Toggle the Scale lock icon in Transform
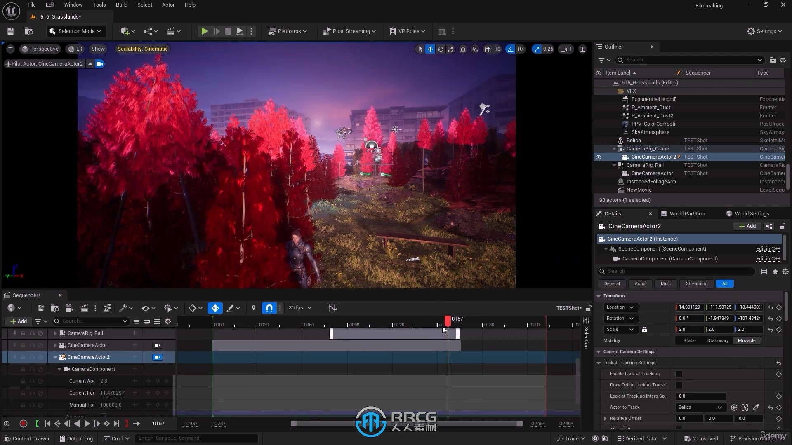The image size is (792, 445). pos(644,330)
